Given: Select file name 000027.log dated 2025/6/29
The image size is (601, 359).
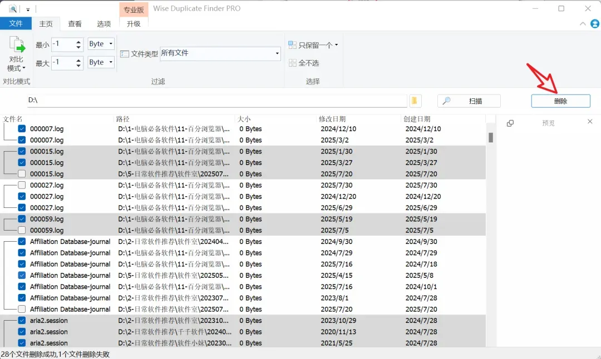Looking at the screenshot, I should point(47,208).
